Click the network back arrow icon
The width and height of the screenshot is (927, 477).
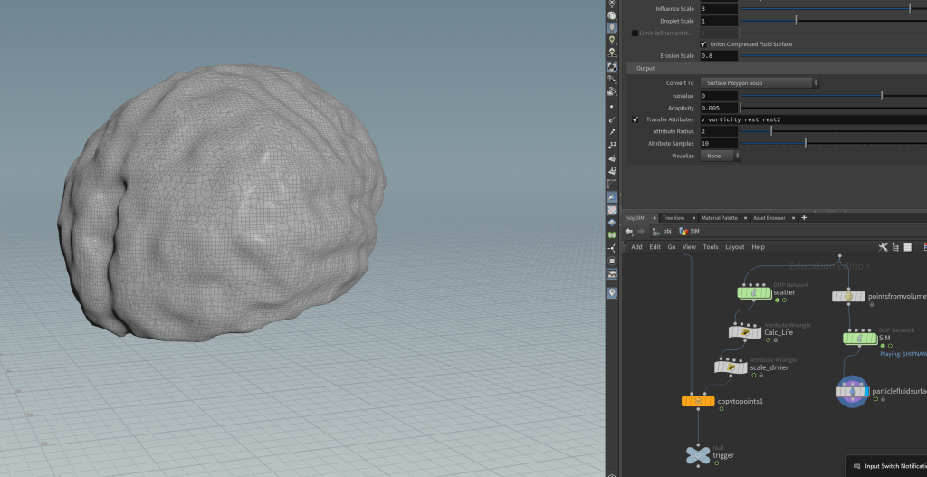pyautogui.click(x=629, y=231)
